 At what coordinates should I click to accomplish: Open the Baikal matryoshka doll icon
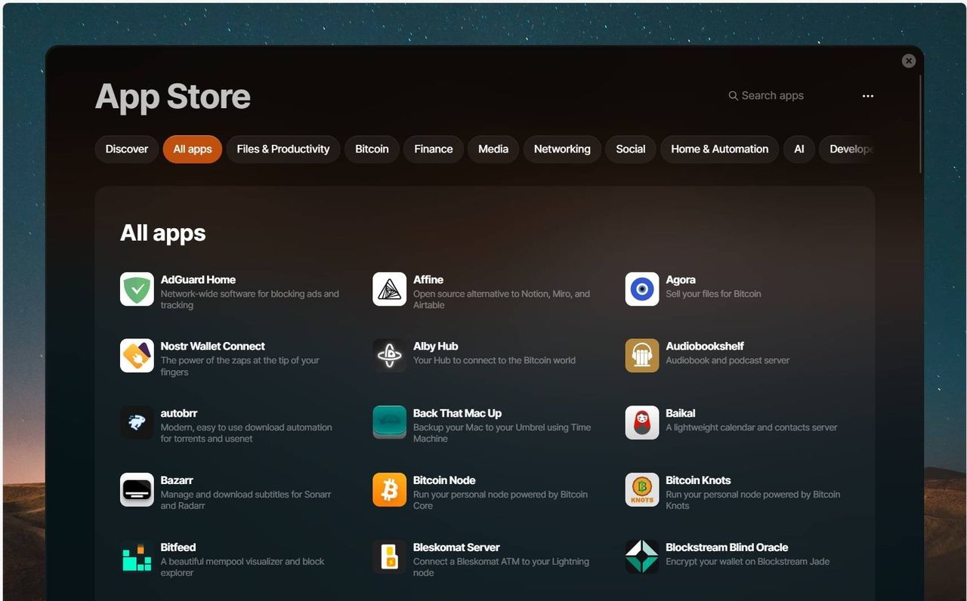tap(642, 423)
